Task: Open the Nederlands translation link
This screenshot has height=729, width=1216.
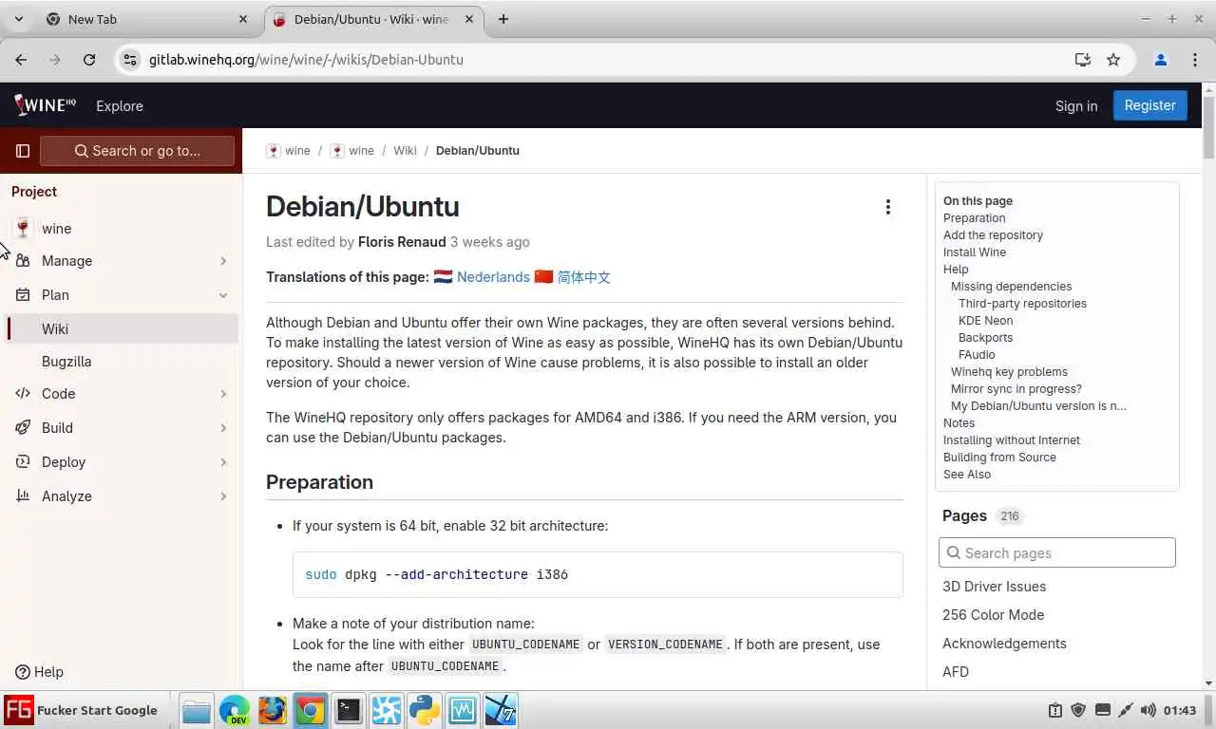Action: pos(493,277)
